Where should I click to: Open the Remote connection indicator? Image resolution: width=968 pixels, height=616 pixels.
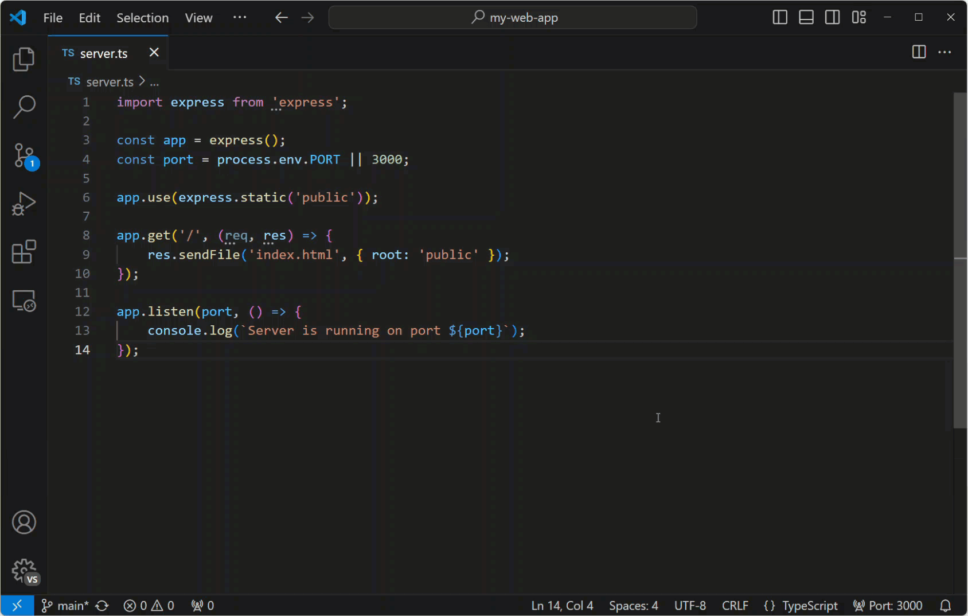[x=17, y=605]
